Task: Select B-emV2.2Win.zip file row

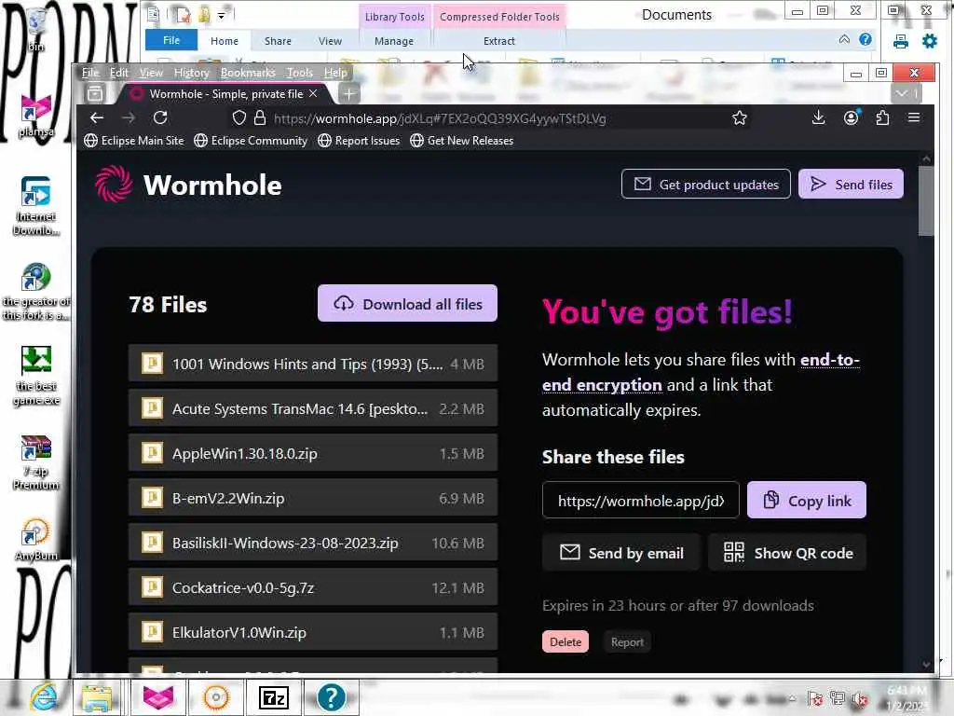Action: coord(313,498)
